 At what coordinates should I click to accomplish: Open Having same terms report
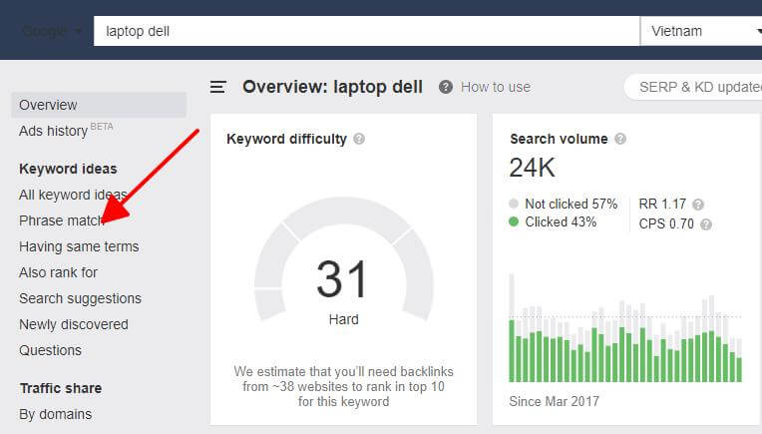[x=79, y=246]
